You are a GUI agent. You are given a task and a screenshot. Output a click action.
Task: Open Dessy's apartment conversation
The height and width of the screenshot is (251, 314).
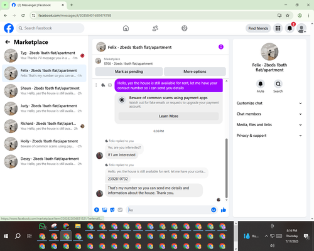[x=44, y=161]
